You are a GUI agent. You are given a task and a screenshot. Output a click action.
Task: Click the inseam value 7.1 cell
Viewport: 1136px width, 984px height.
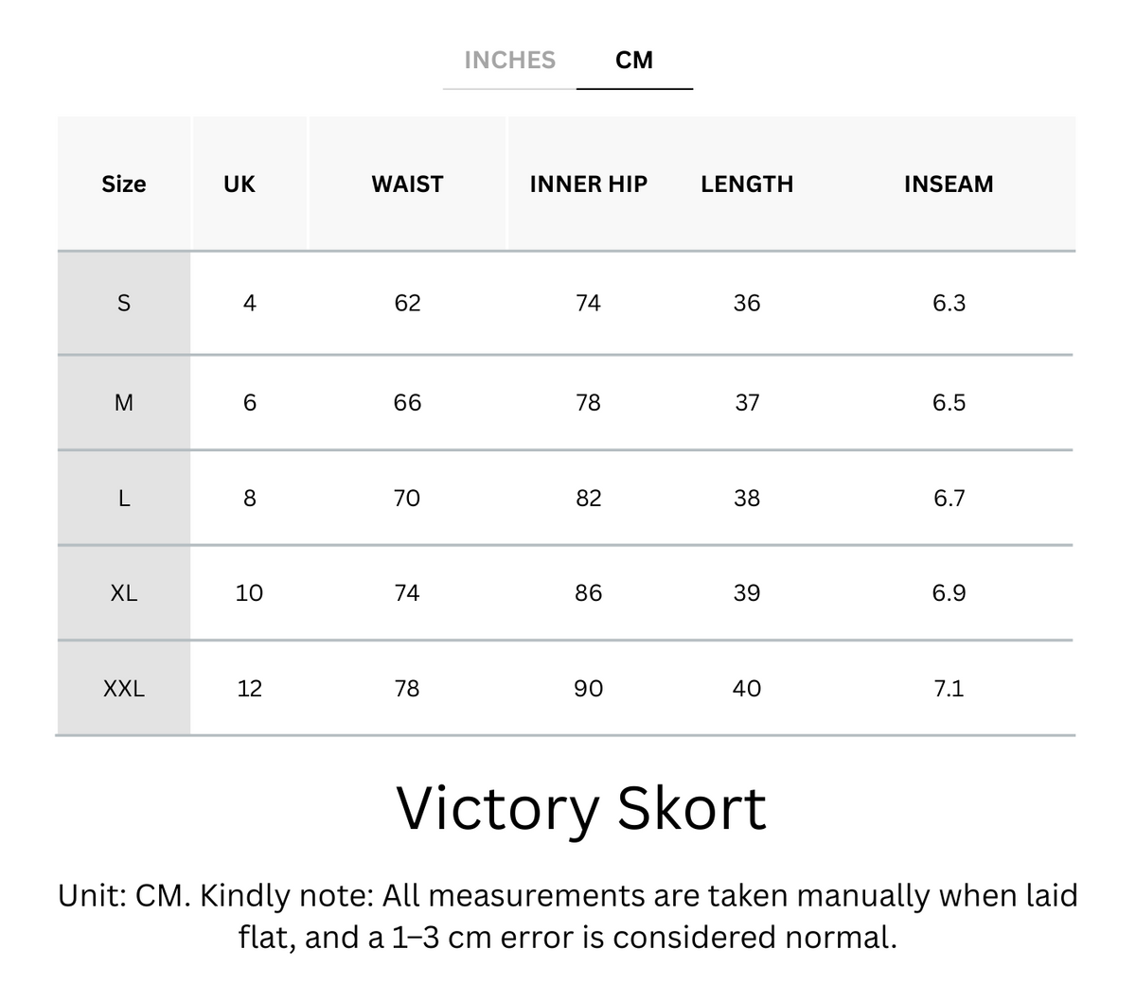point(949,688)
